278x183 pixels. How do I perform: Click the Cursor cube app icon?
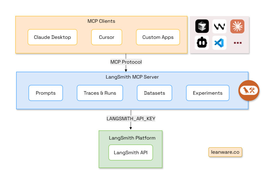click(202, 26)
